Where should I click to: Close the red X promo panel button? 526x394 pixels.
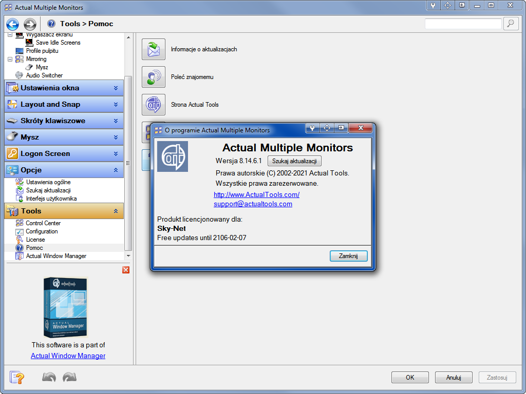coord(126,270)
